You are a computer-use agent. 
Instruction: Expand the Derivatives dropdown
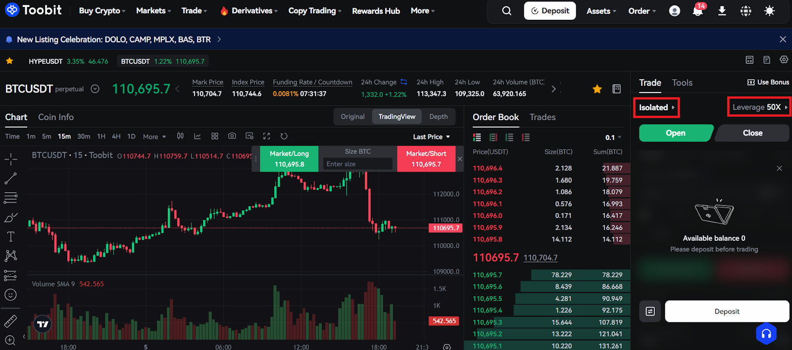(249, 11)
